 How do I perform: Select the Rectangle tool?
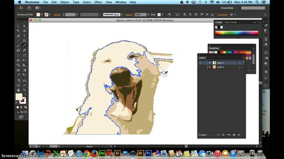coord(24,41)
